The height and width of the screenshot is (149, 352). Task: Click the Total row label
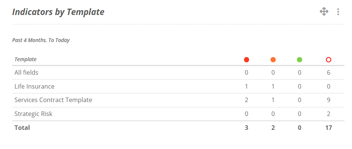point(22,128)
